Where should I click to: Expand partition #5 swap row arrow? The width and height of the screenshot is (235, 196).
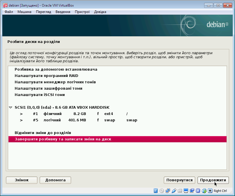pos(21,120)
